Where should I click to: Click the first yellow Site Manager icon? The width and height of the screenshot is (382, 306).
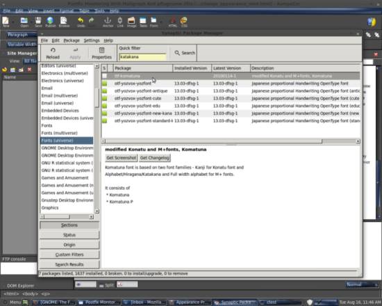(x=4, y=70)
